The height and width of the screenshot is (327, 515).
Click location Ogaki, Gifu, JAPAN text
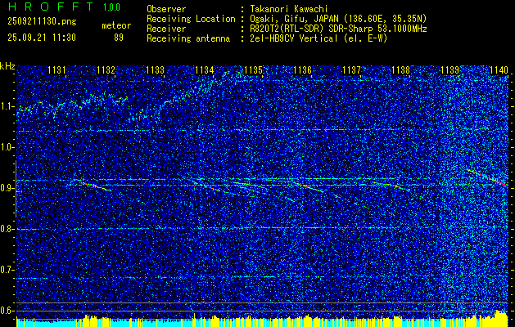pyautogui.click(x=338, y=19)
